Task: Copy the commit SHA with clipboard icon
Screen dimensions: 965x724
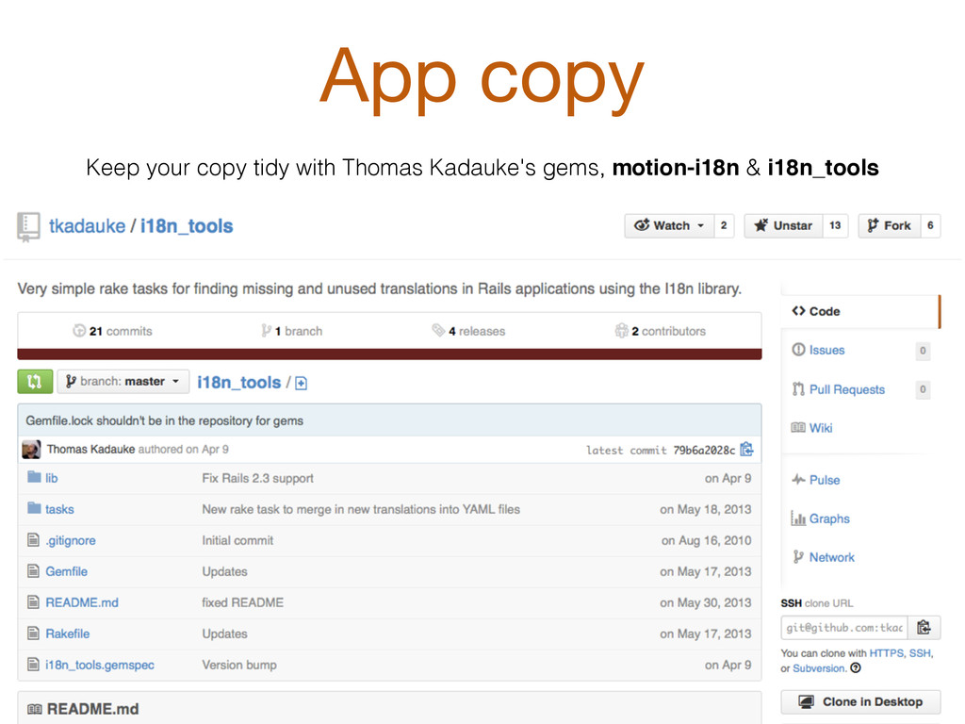Action: [x=746, y=450]
